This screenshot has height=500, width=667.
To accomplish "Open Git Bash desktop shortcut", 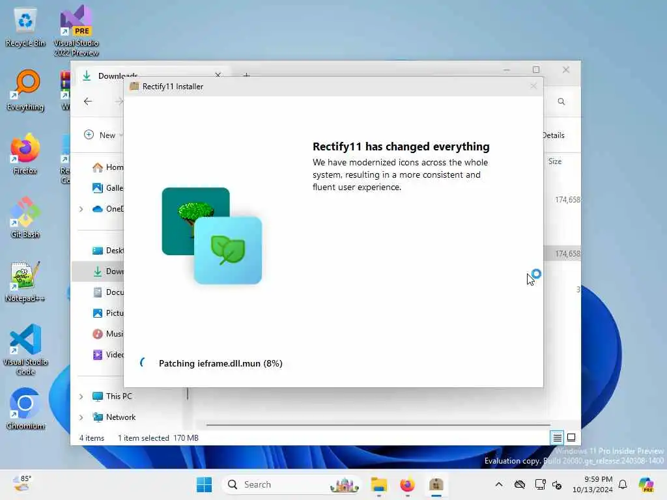I will pos(25,217).
